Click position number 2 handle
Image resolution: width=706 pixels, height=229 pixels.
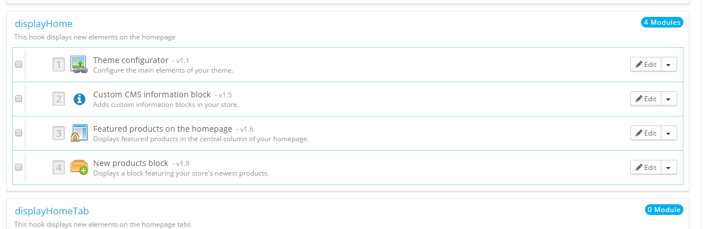(59, 99)
